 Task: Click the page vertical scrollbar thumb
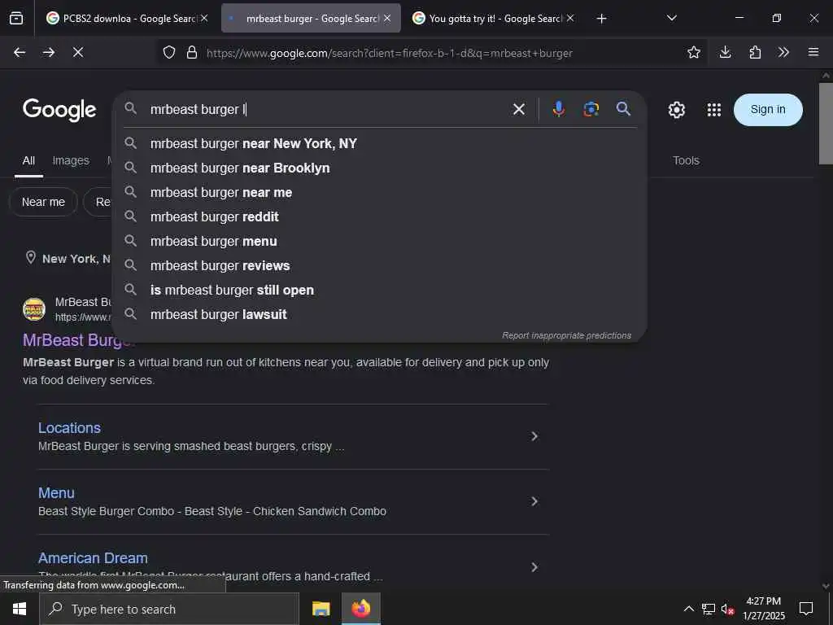click(826, 124)
